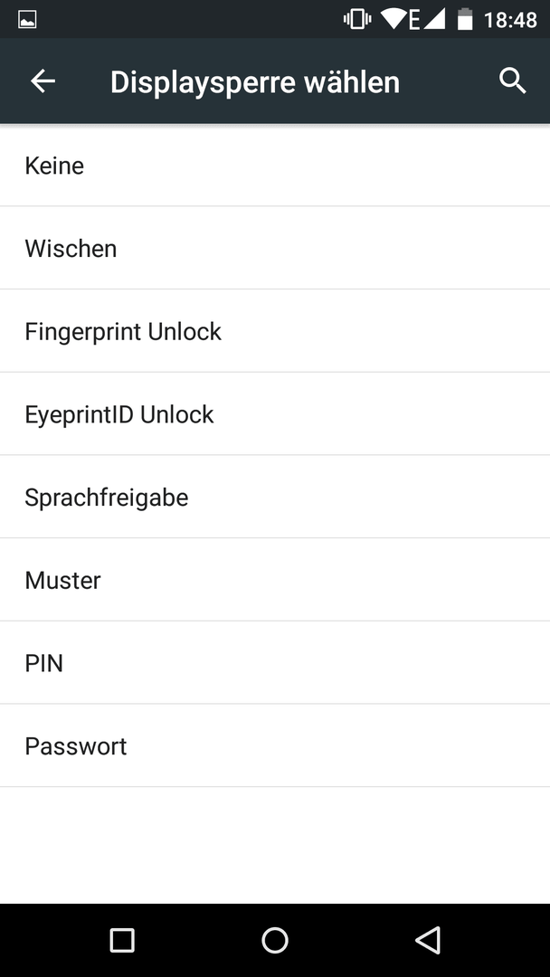Image resolution: width=550 pixels, height=977 pixels.
Task: Tap the back arrow in header
Action: 43,81
